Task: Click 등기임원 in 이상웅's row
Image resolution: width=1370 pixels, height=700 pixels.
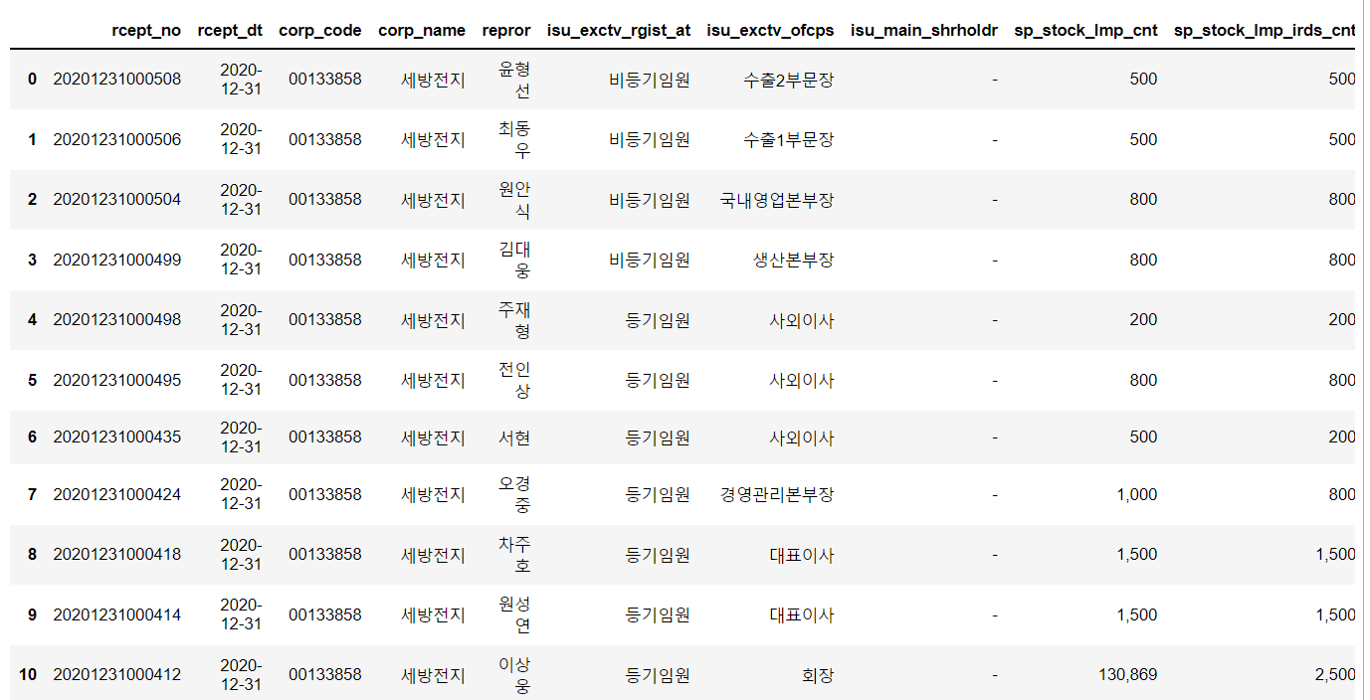Action: tap(658, 674)
